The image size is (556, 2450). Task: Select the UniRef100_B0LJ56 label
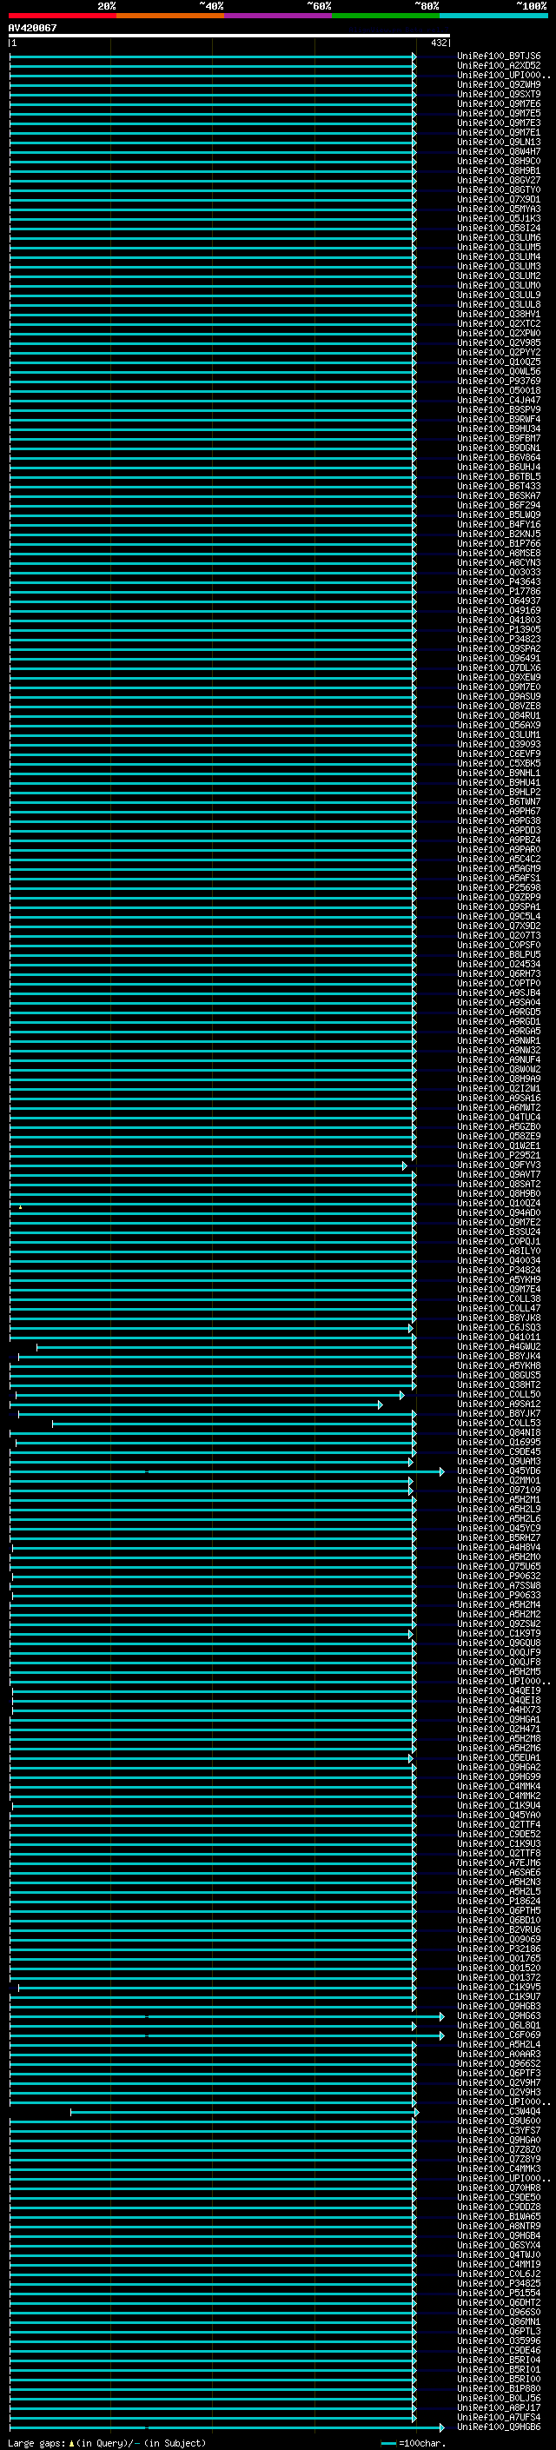(x=499, y=2399)
